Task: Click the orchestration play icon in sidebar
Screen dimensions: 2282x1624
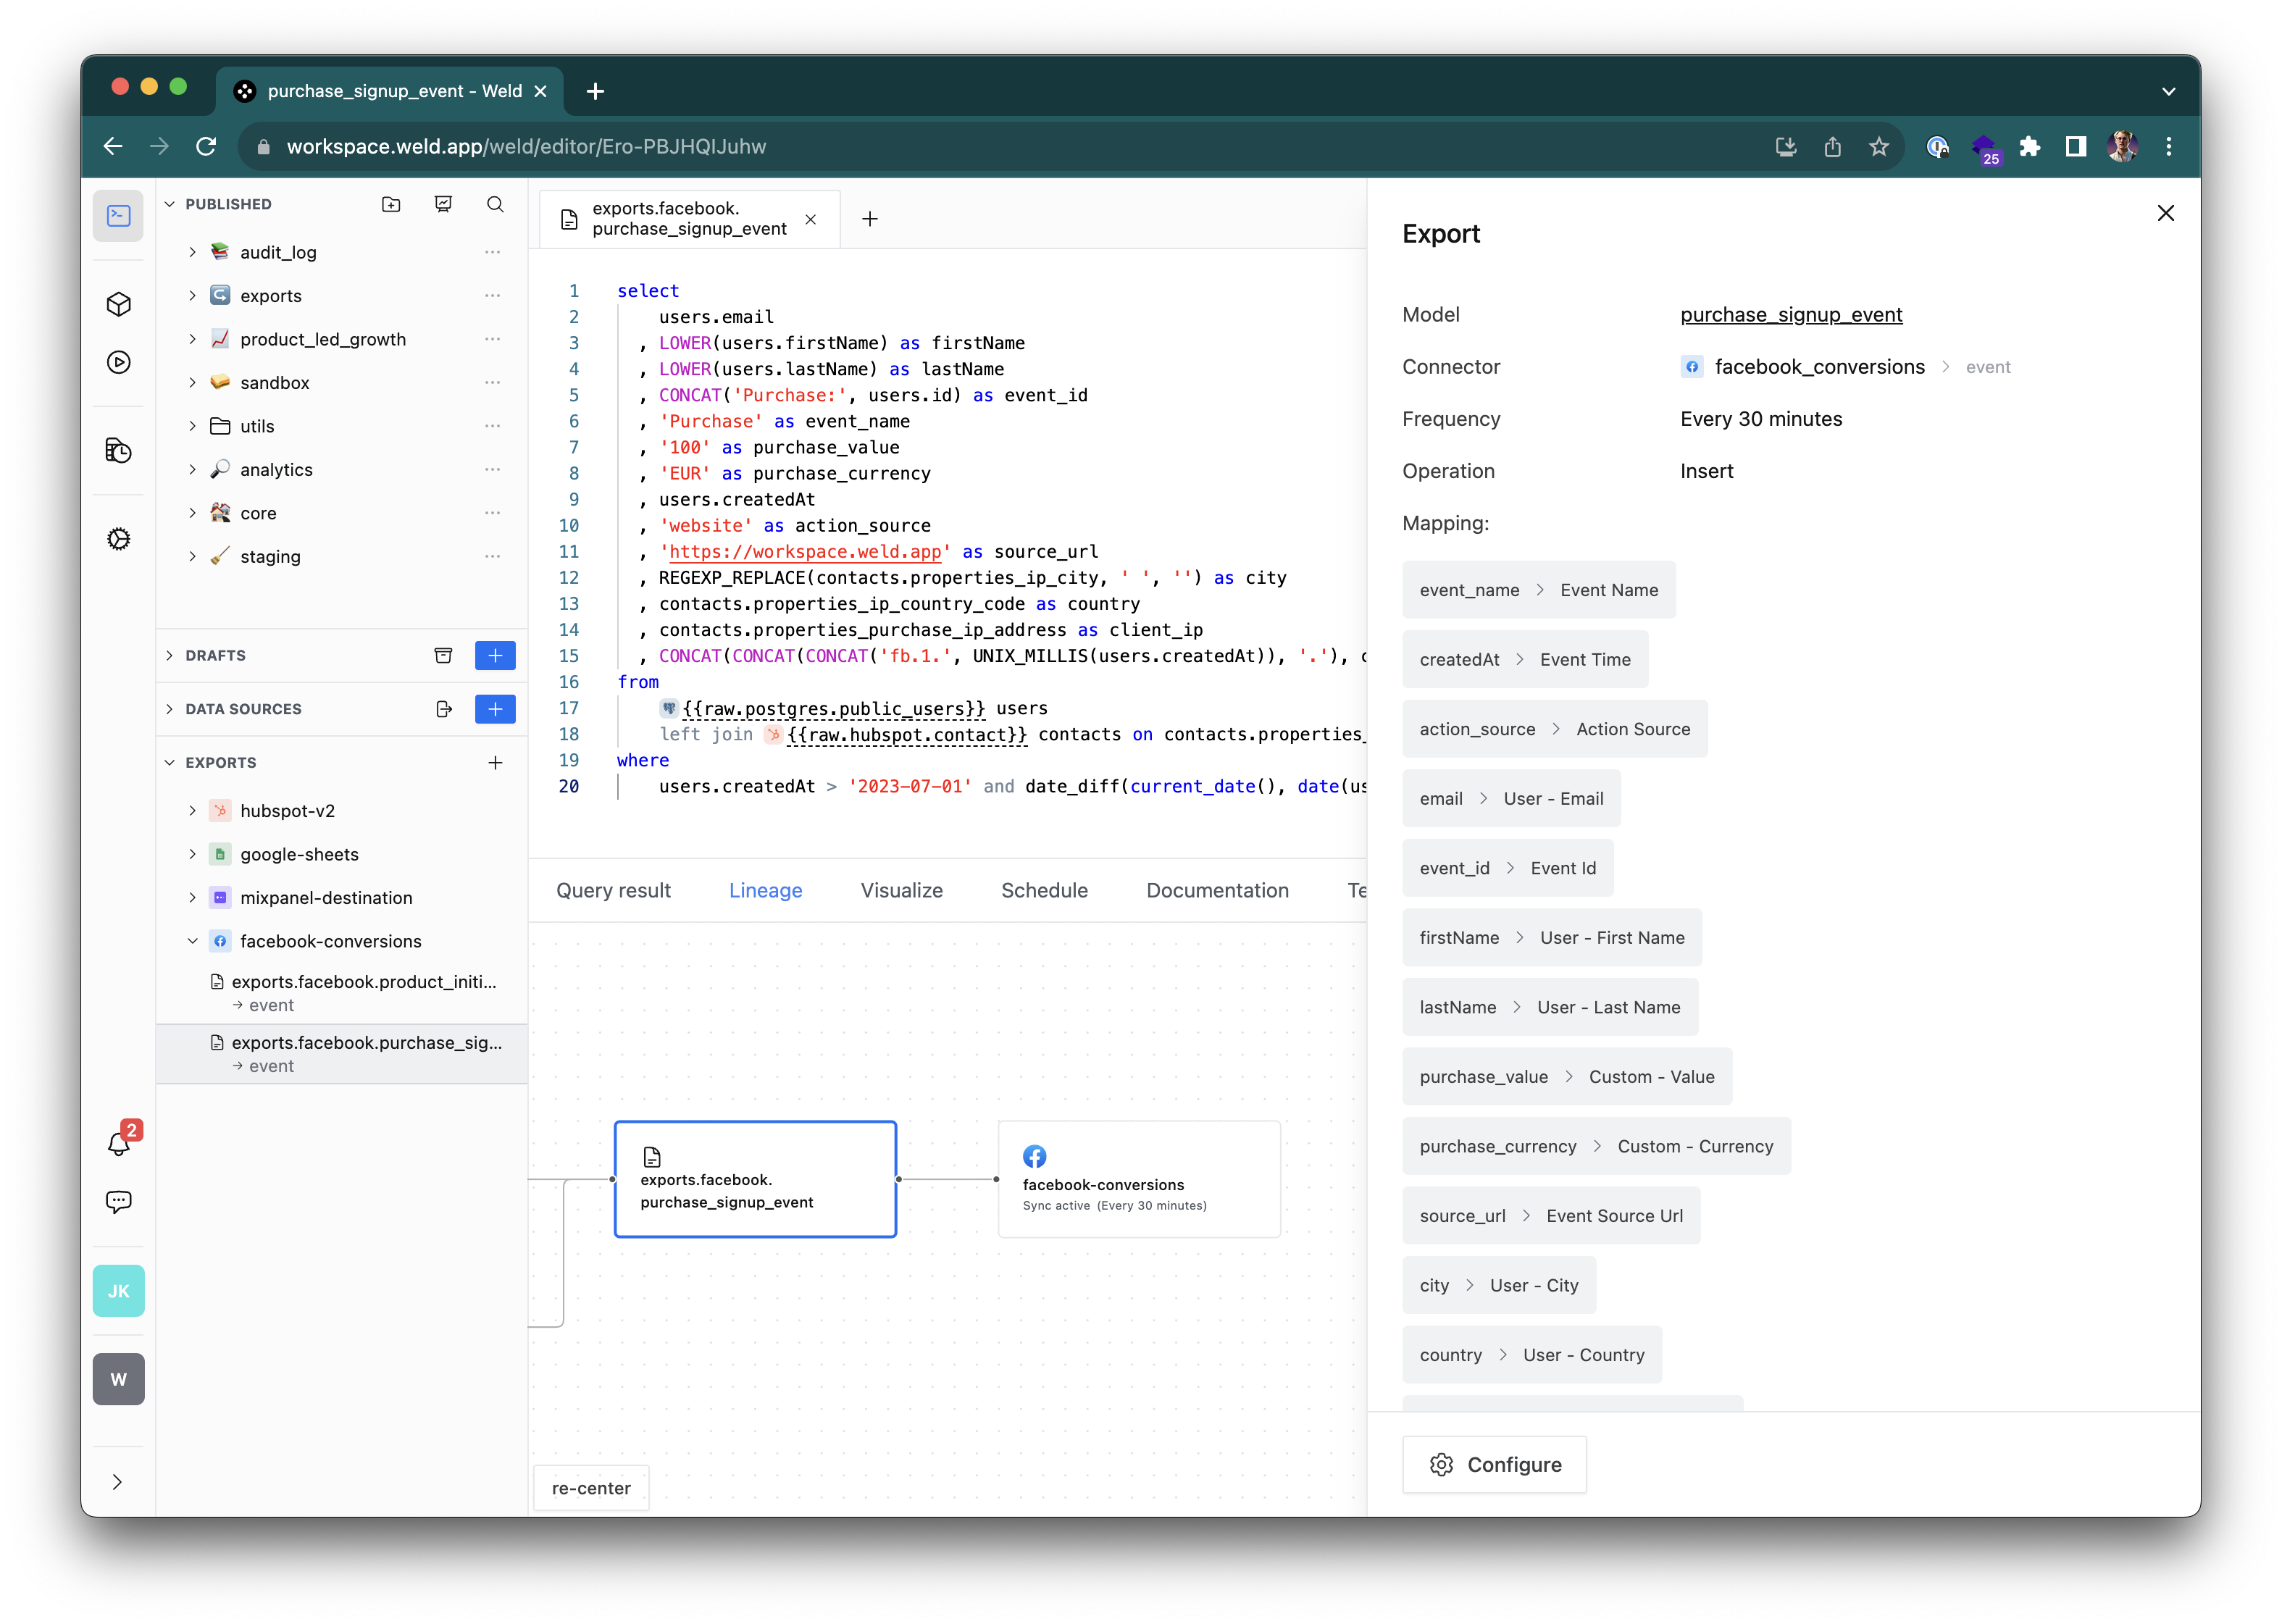Action: tap(118, 362)
